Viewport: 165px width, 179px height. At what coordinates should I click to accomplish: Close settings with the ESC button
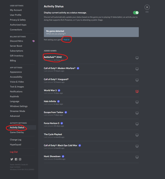click(x=147, y=7)
